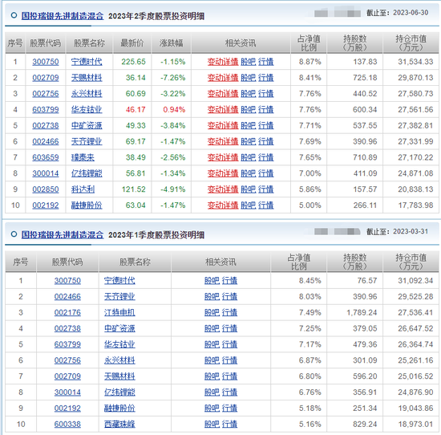Open 股吧 for Q2 宁德时代 row
Viewport: 441px width, 435px height.
[x=248, y=62]
